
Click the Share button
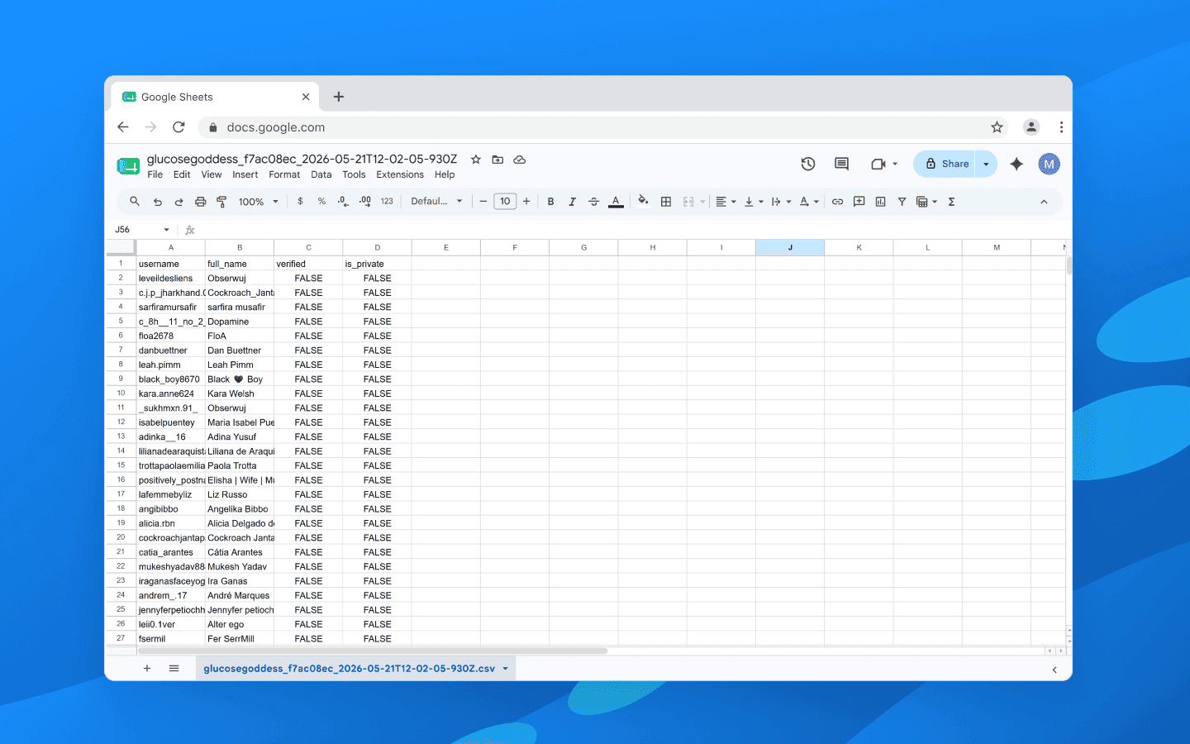(945, 164)
